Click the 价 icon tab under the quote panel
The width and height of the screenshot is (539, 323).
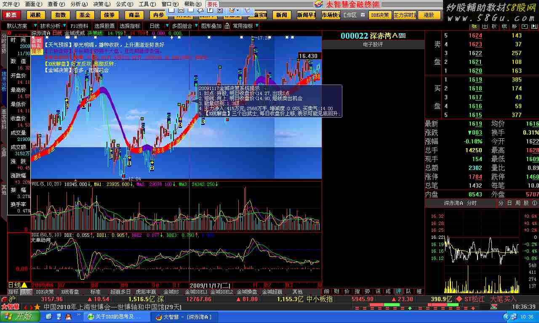point(347,291)
